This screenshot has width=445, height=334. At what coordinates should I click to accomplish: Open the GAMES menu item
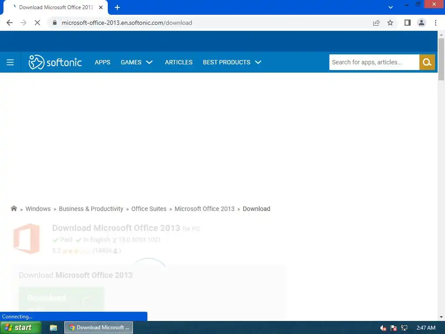pos(131,62)
